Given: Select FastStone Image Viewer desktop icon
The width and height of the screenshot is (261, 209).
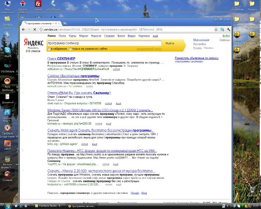Looking at the screenshot, I should pos(8,131).
